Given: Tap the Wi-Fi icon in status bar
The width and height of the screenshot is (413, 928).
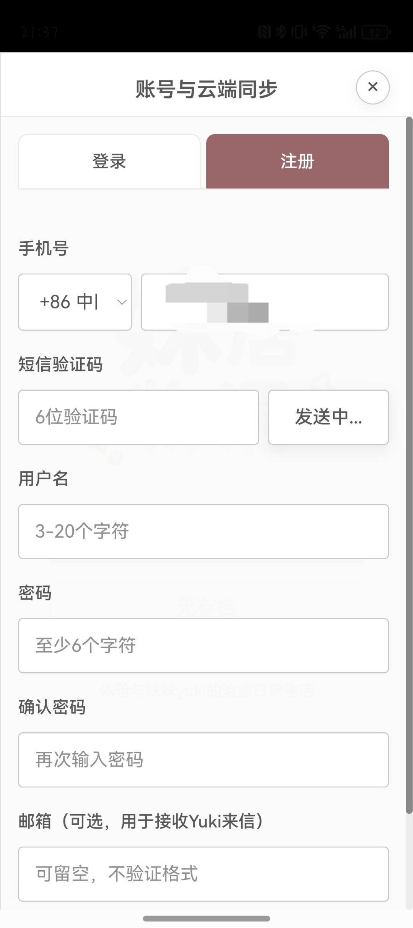Looking at the screenshot, I should click(322, 32).
